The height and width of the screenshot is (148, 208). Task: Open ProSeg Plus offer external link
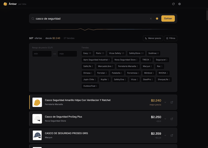point(172,119)
